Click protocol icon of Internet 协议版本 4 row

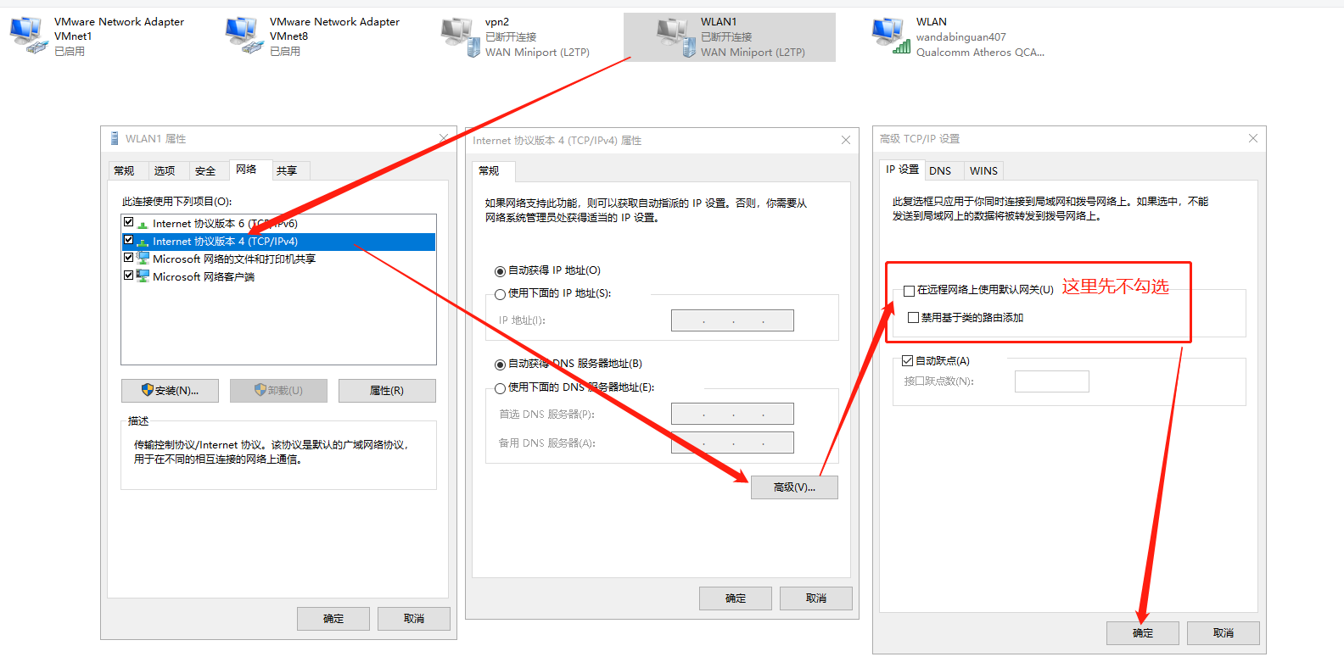tap(143, 242)
